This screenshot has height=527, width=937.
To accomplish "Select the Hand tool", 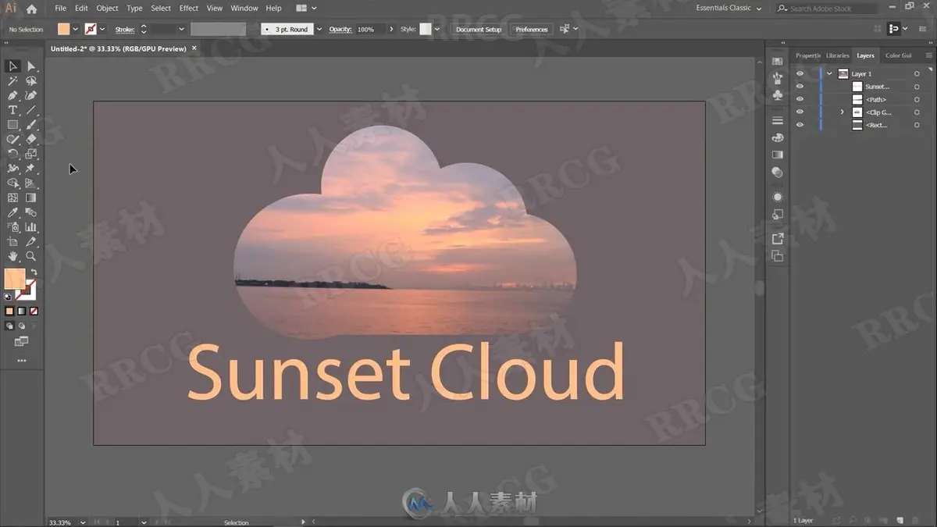I will [13, 256].
